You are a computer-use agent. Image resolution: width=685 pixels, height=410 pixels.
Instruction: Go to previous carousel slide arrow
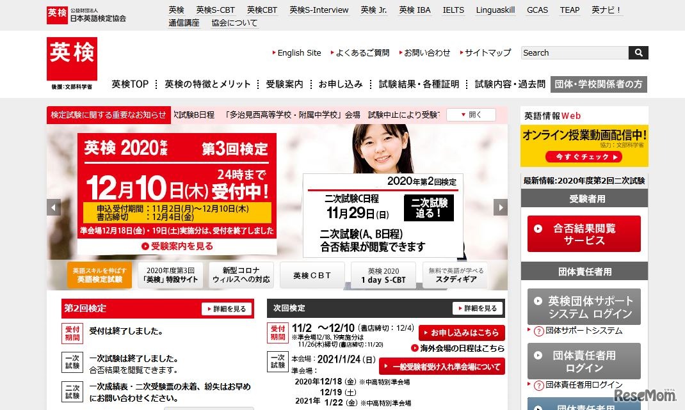pyautogui.click(x=54, y=207)
